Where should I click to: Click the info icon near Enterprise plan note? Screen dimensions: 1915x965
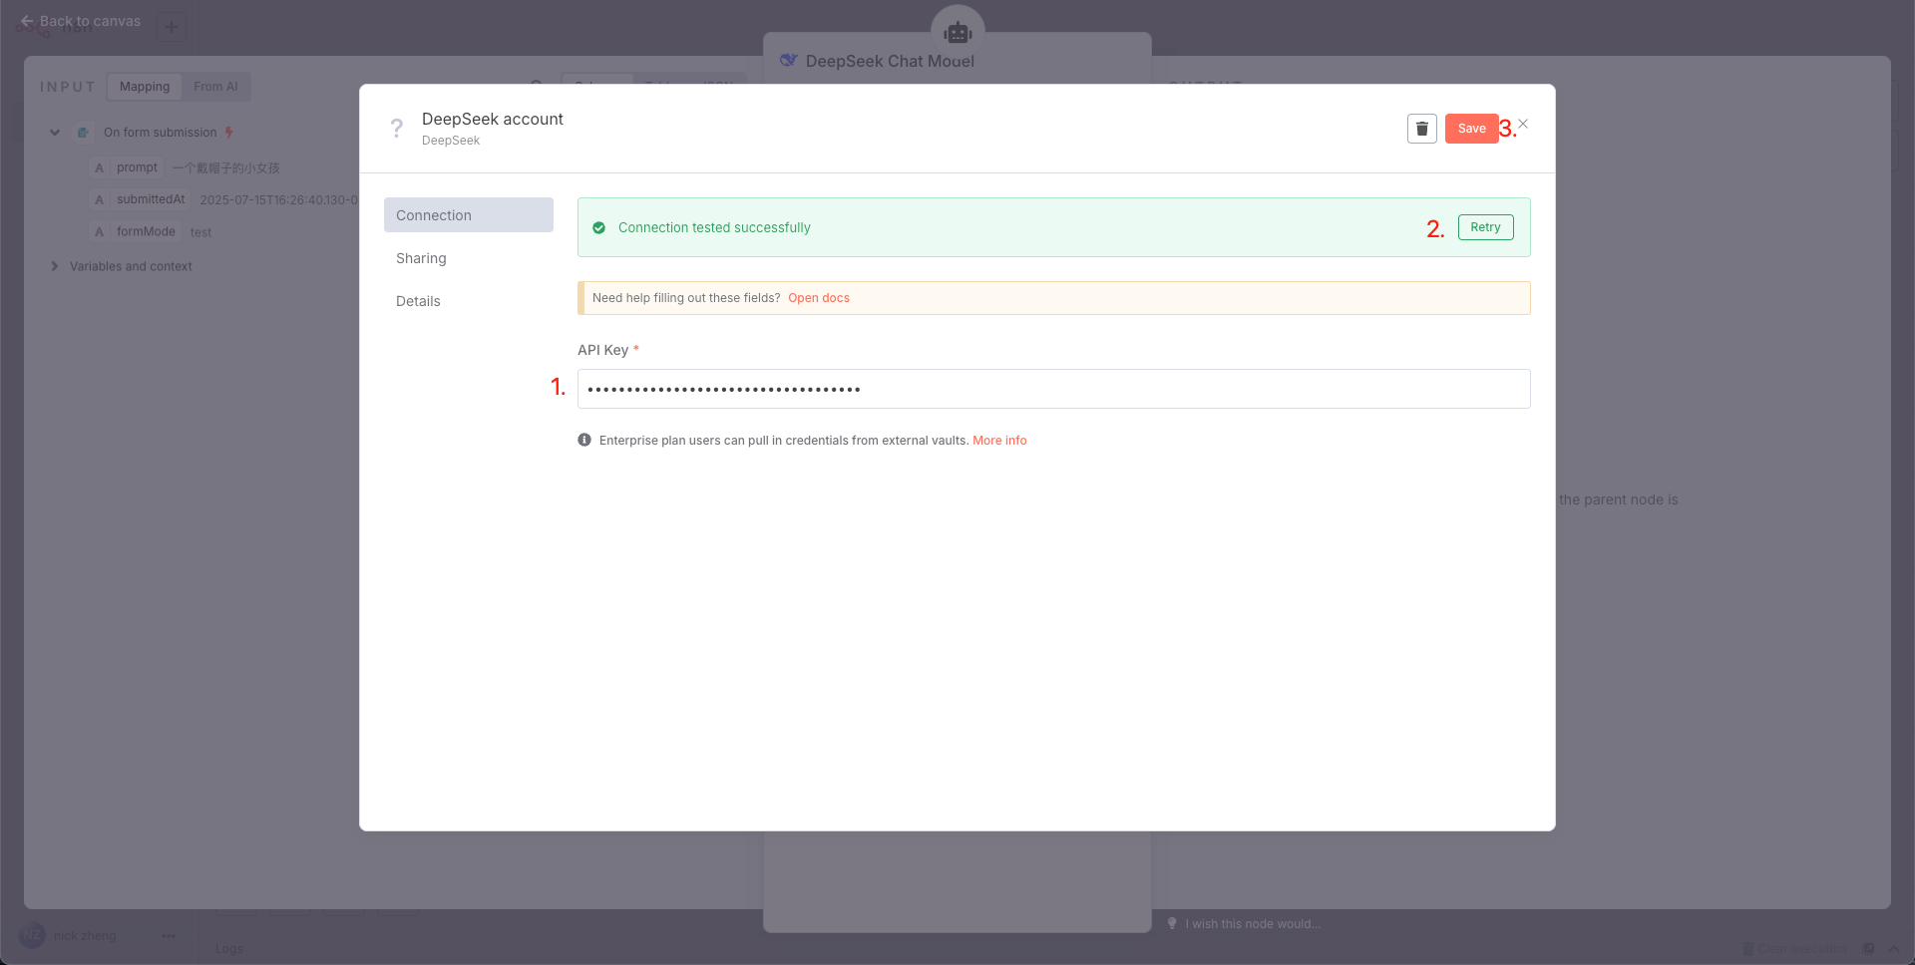click(584, 440)
